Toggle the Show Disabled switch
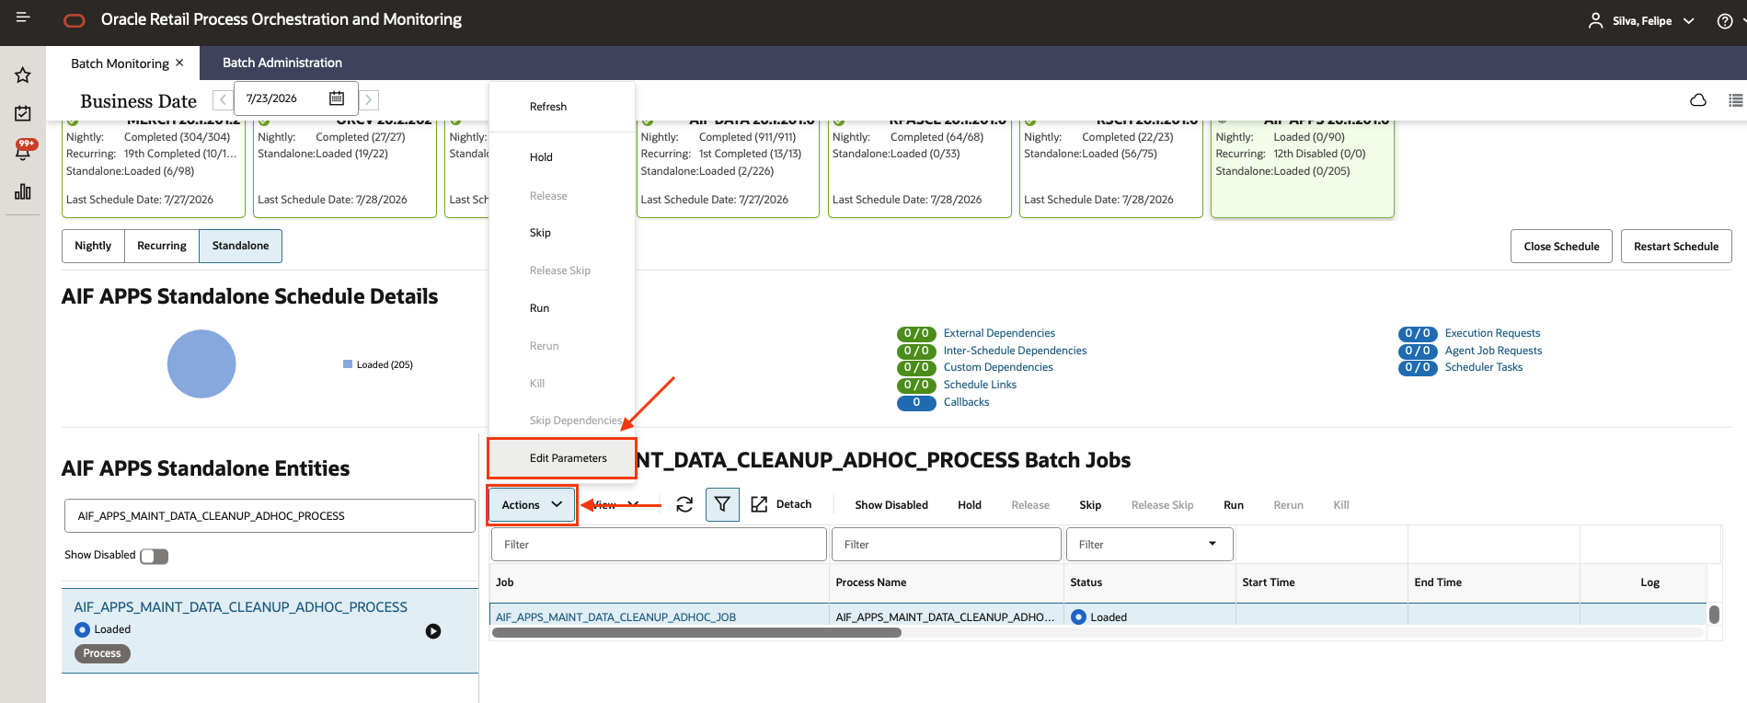The width and height of the screenshot is (1747, 703). click(155, 556)
